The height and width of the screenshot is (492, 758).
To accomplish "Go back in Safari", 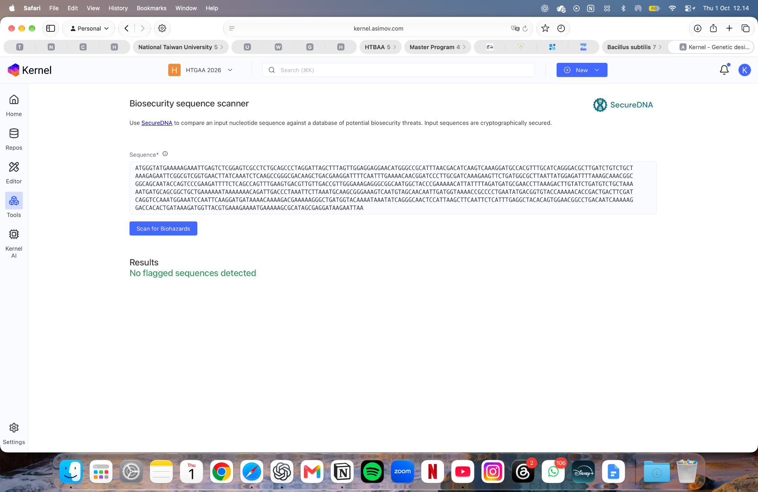I will point(127,28).
